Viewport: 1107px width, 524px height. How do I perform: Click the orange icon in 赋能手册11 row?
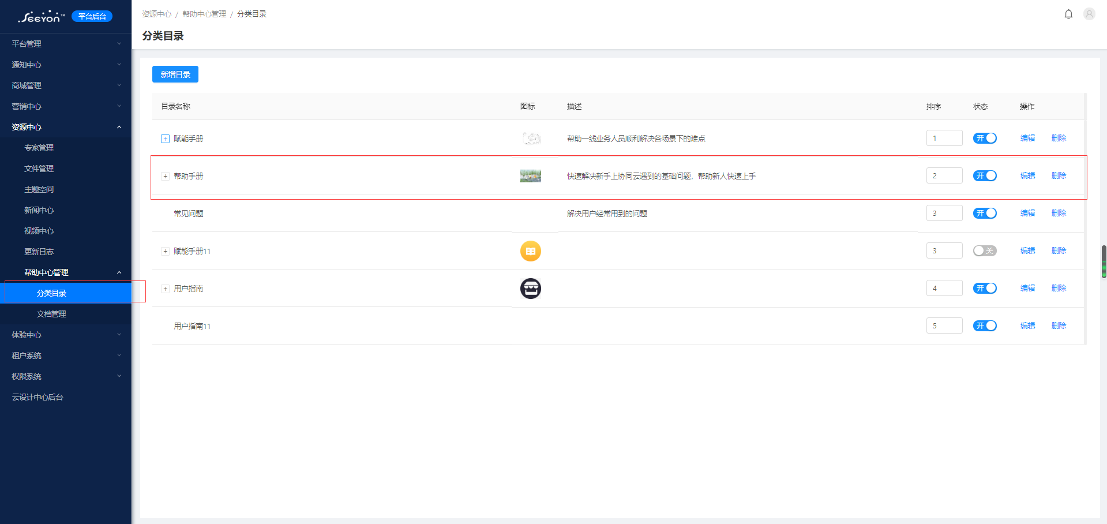pos(531,251)
